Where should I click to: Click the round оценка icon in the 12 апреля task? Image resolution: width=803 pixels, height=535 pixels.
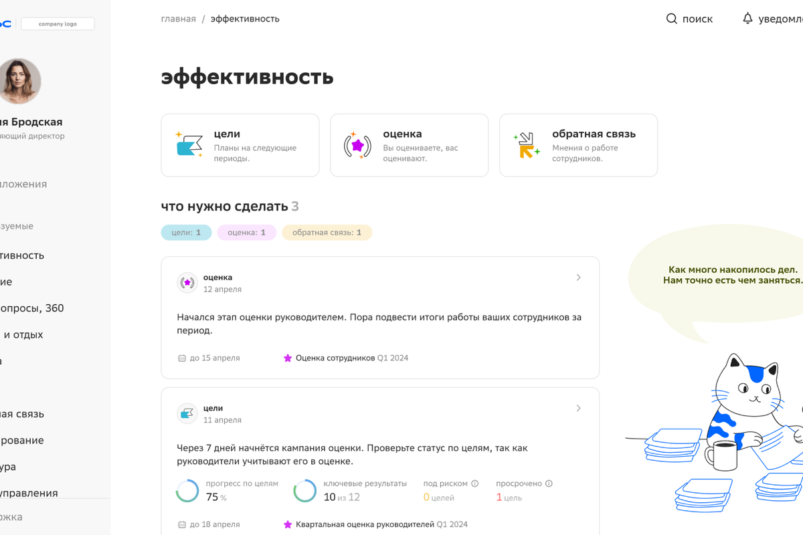187,283
